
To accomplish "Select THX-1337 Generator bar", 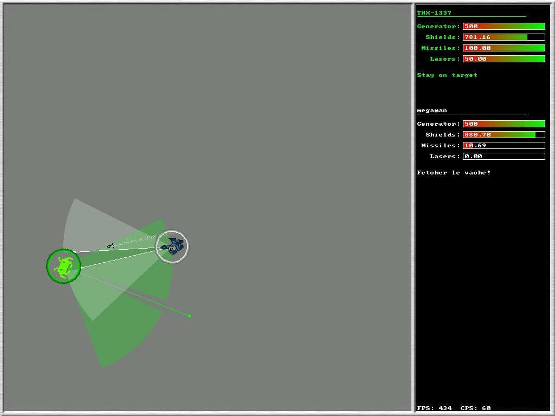I will 504,26.
